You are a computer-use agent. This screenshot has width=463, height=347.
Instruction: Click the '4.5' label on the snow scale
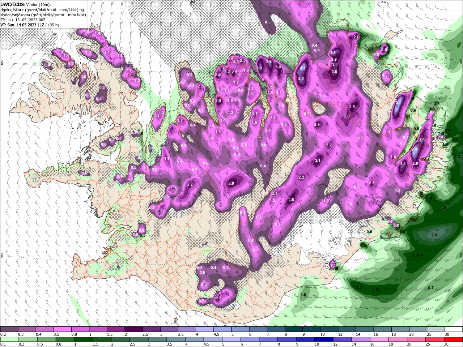click(x=216, y=334)
